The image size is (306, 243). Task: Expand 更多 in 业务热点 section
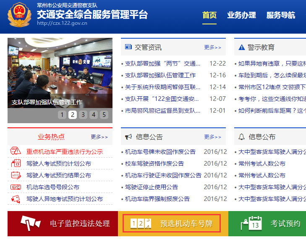[99, 137]
